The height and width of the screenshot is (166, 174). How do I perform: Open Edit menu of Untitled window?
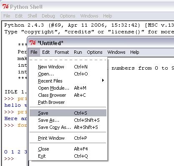46,52
